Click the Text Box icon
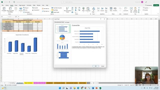The image size is (160, 90). [131, 10]
